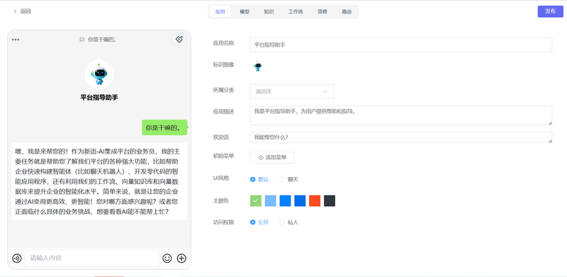Viewport: 567px width, 277px height.
Task: Click the 添加菜单 button
Action: tap(272, 158)
